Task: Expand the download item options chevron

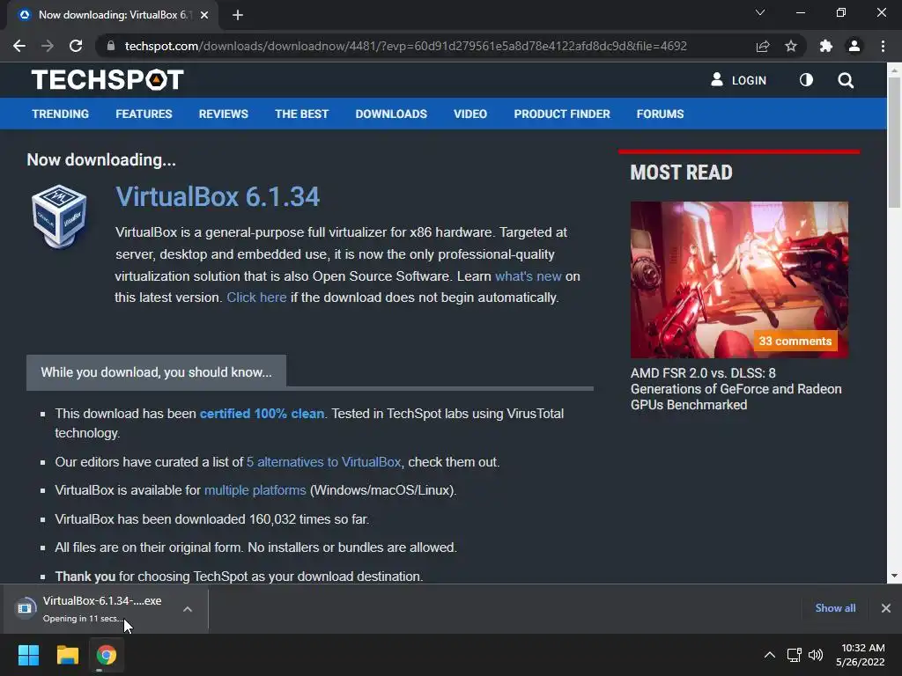Action: (x=188, y=609)
